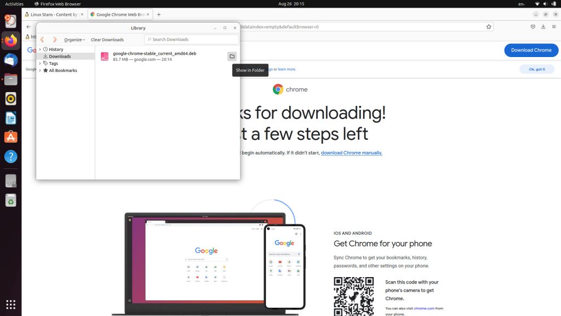Follow the "learn more" link
561x316 pixels.
pos(287,70)
